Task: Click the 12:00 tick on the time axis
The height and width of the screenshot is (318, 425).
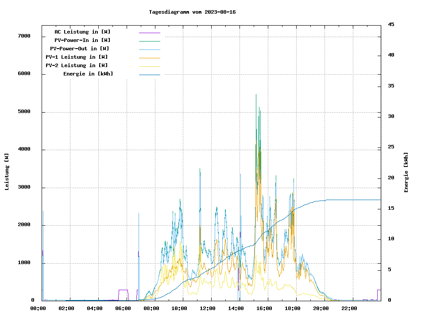Action: 208,308
